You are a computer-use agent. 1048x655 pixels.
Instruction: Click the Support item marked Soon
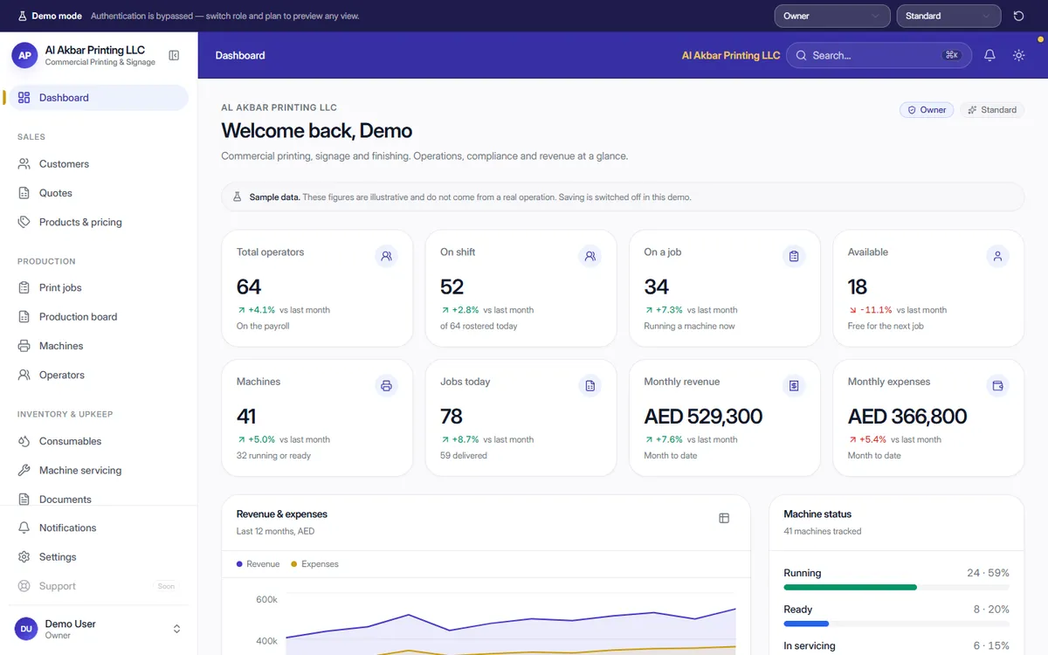98,586
